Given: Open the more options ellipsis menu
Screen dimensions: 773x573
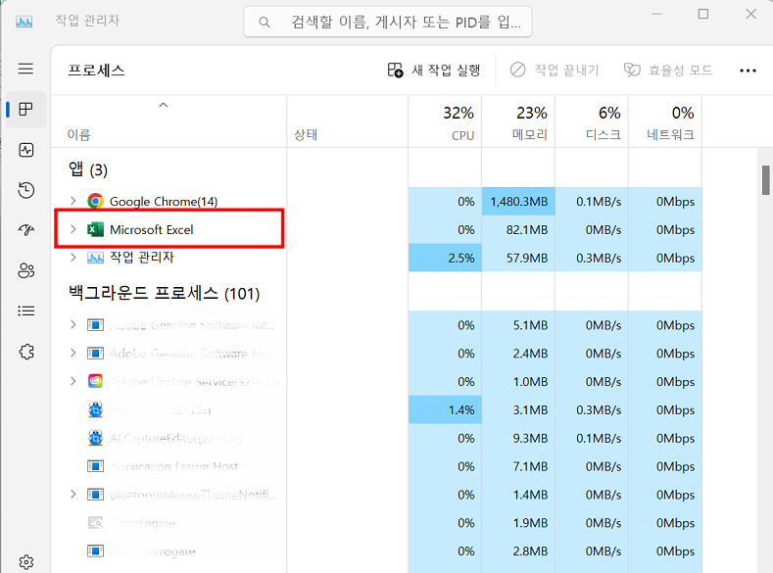Looking at the screenshot, I should 748,71.
